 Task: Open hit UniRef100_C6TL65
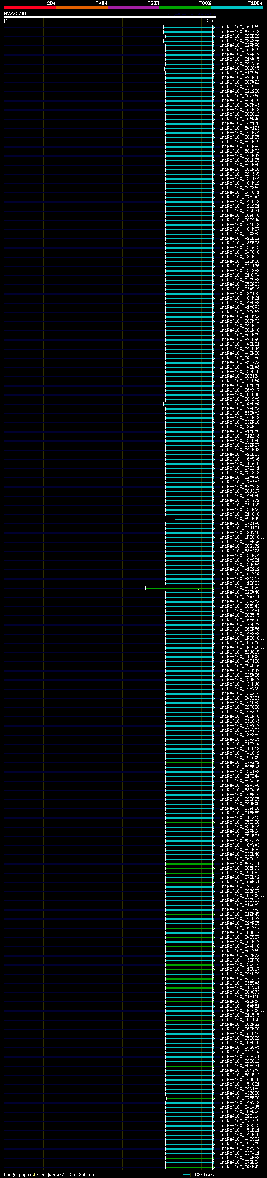tap(239, 27)
